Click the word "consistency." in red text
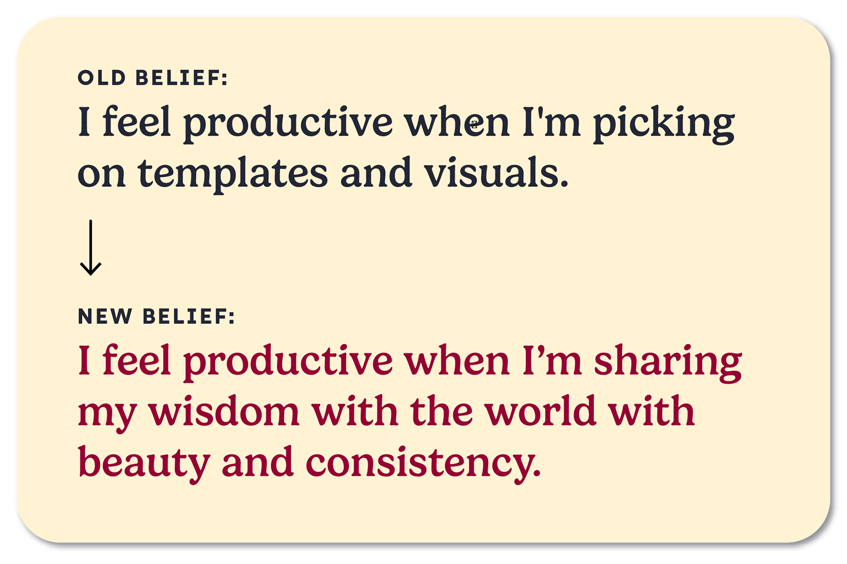 [423, 463]
